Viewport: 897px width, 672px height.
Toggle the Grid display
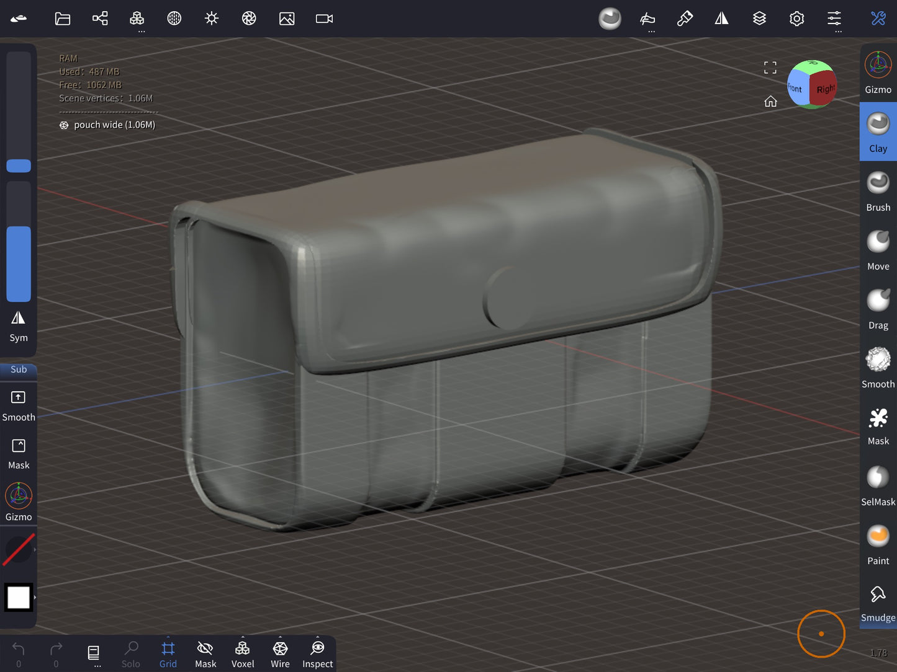tap(168, 654)
